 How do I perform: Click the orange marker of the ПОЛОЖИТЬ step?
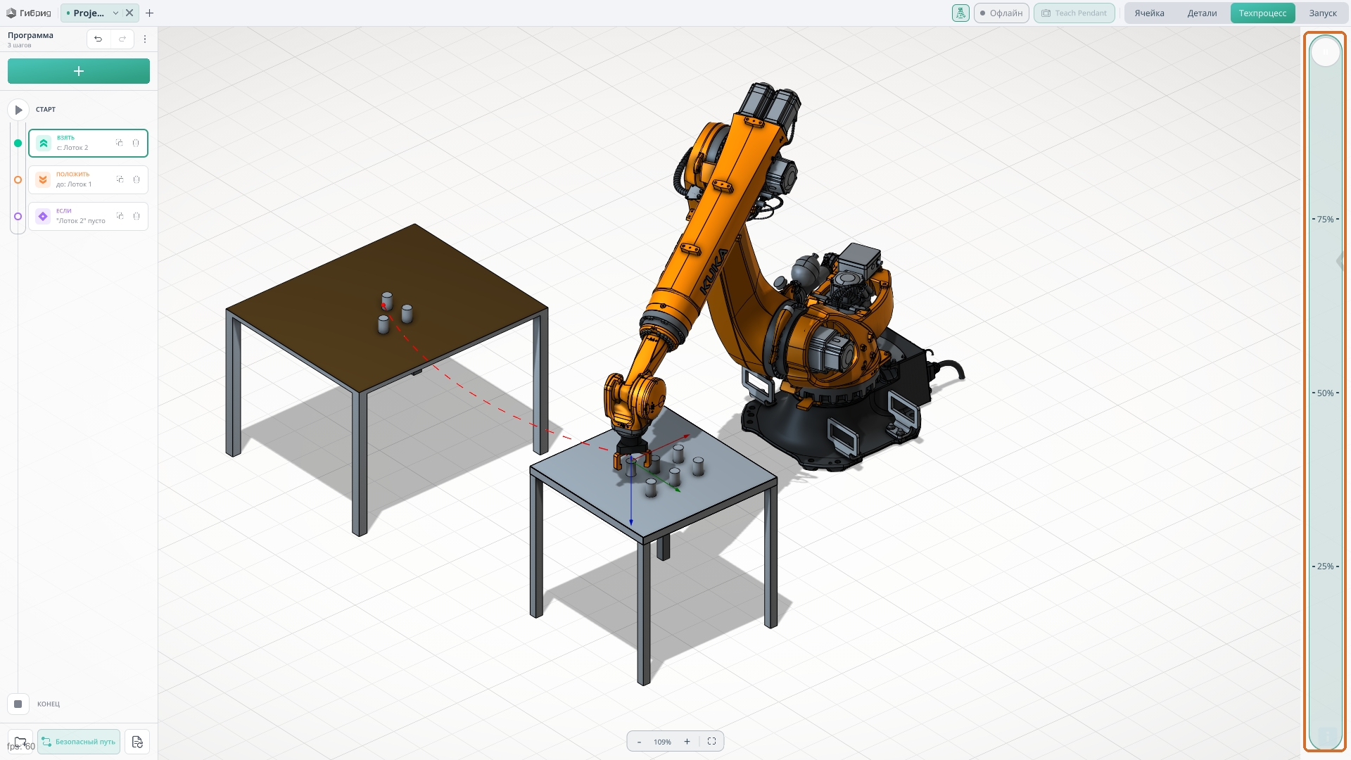pos(18,179)
